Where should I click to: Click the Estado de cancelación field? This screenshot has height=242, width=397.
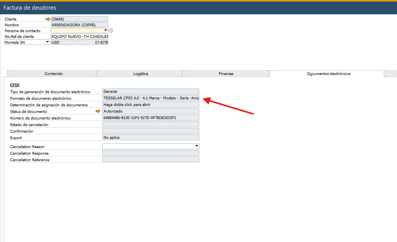151,124
